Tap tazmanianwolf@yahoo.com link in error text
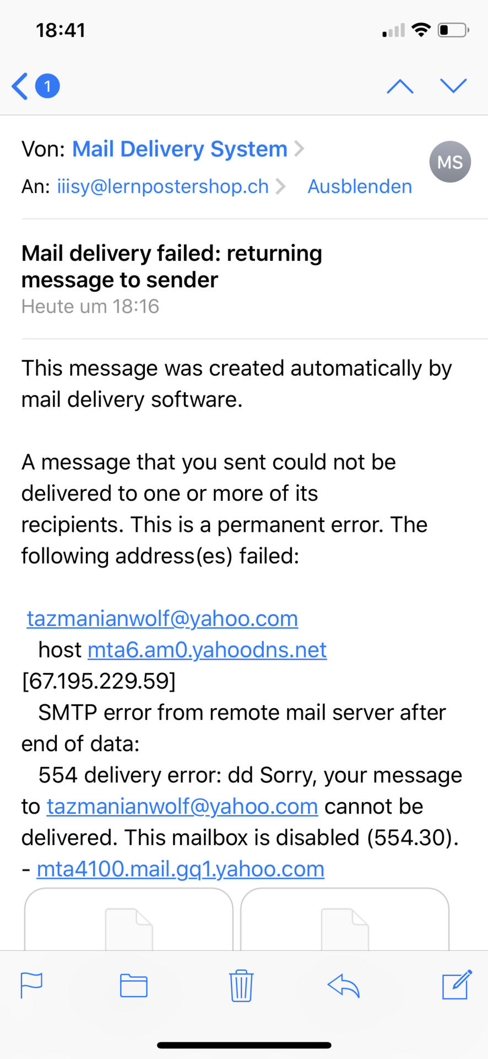 (x=182, y=806)
